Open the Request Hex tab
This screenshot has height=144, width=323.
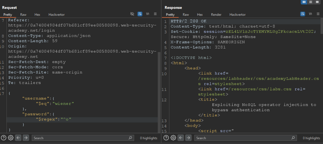[x=37, y=14]
